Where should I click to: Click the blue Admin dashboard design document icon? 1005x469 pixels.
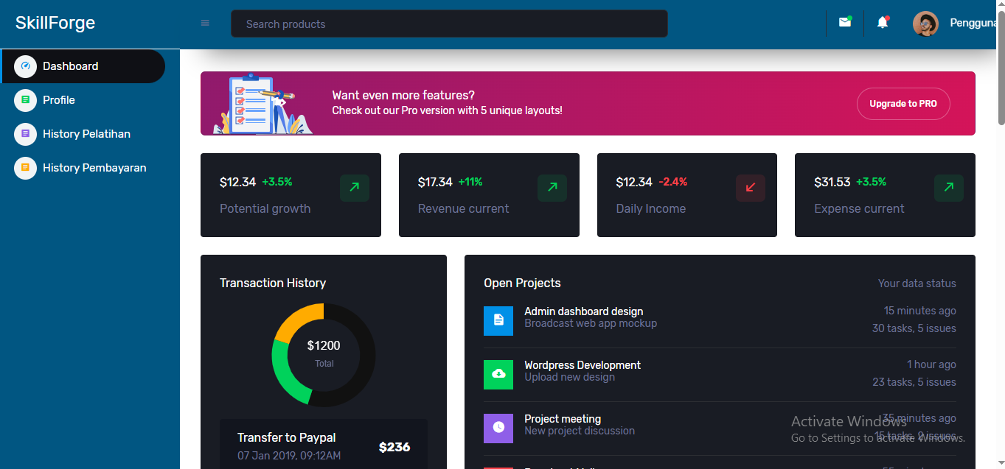click(x=498, y=320)
